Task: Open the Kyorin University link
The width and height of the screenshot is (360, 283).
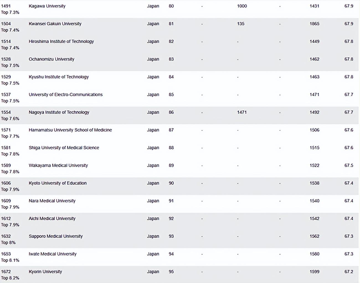Action: pos(45,272)
